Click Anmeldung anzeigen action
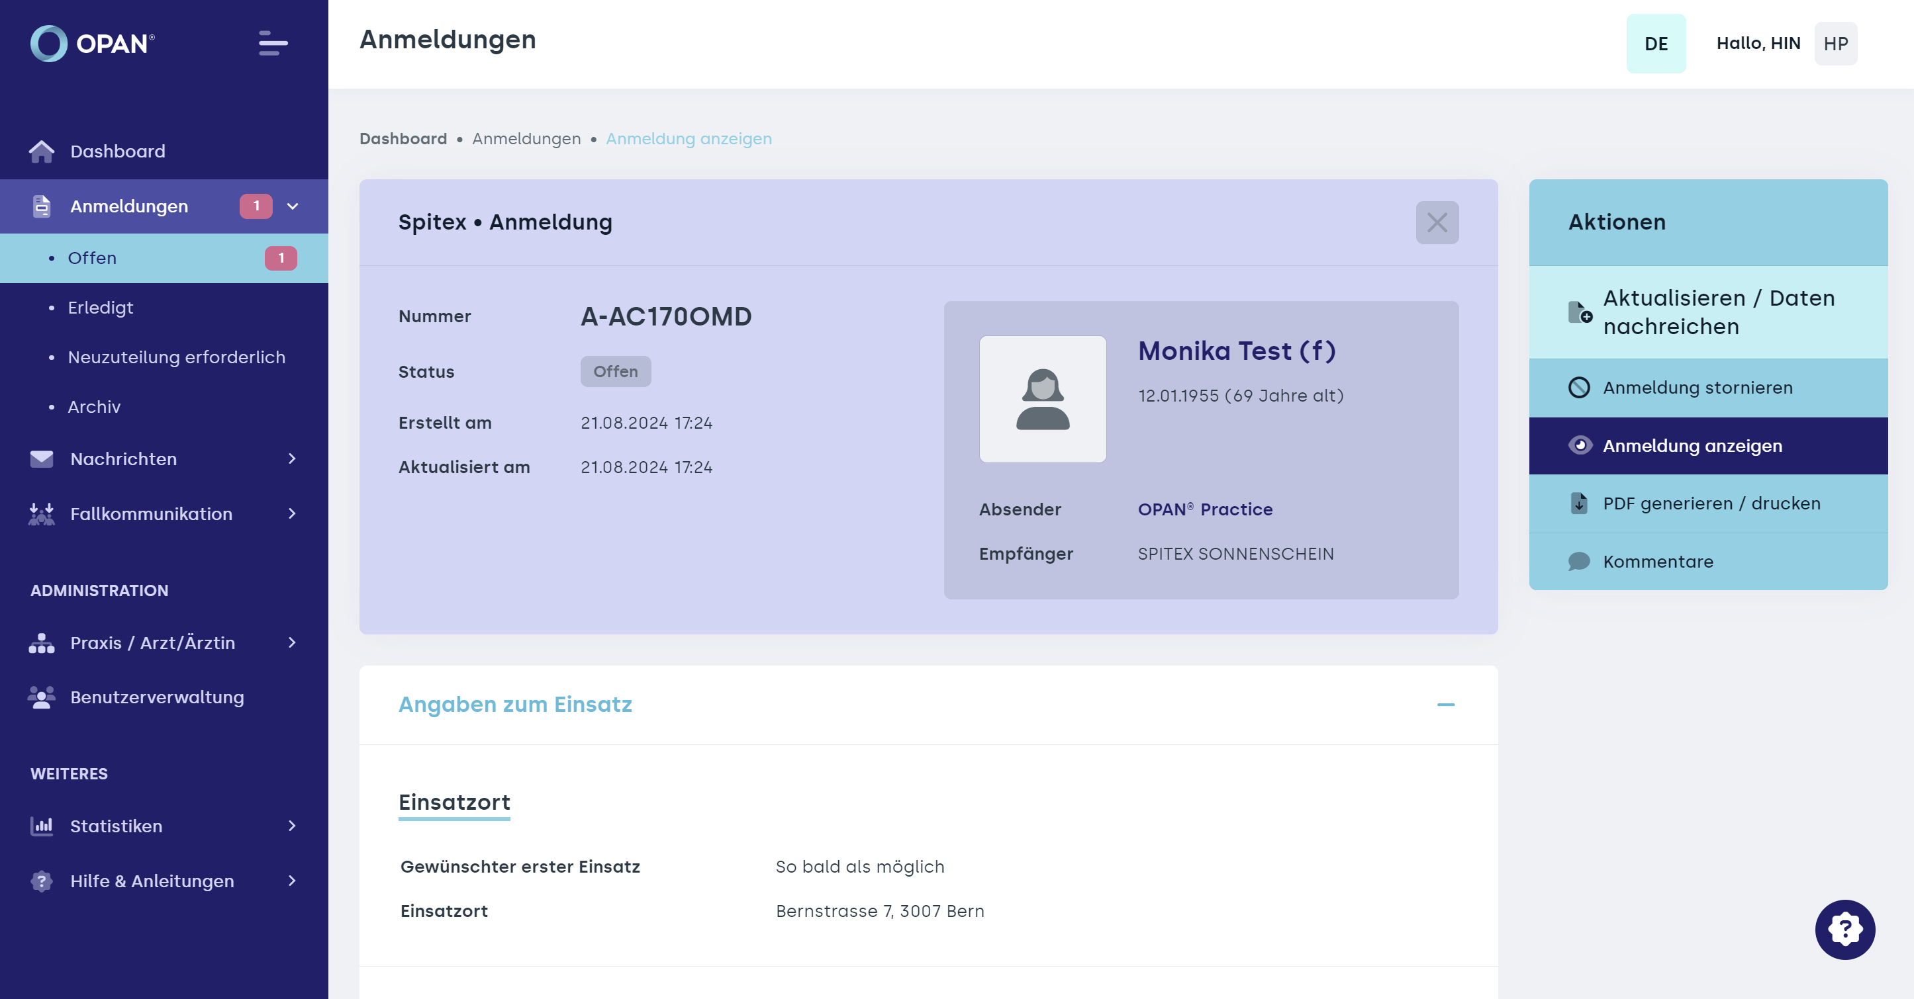 [x=1707, y=446]
